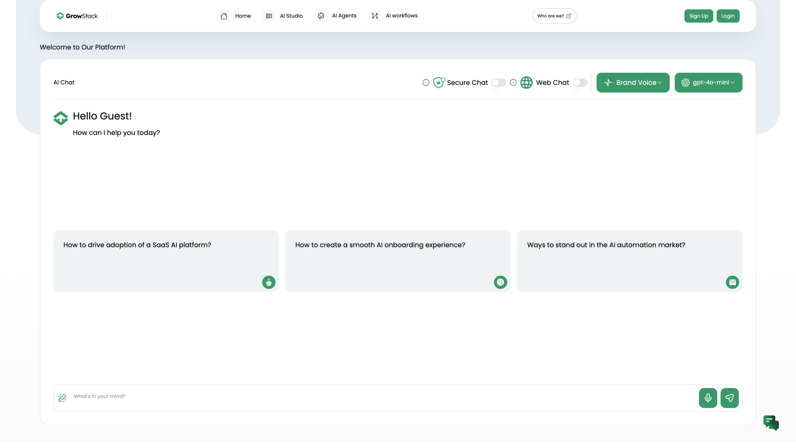Click the info icon beside Web Chat
Screen dimensions: 796x448
coord(513,83)
